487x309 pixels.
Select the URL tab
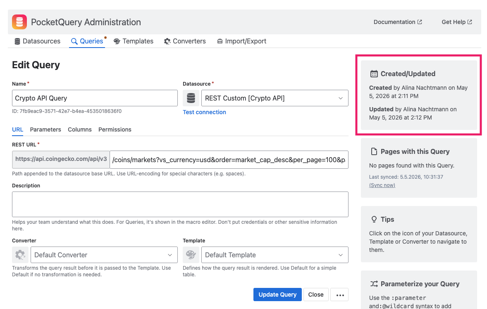tap(17, 129)
